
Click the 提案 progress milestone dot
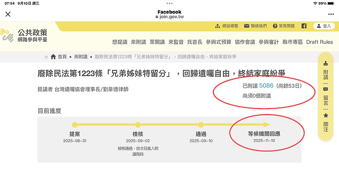coord(75,125)
